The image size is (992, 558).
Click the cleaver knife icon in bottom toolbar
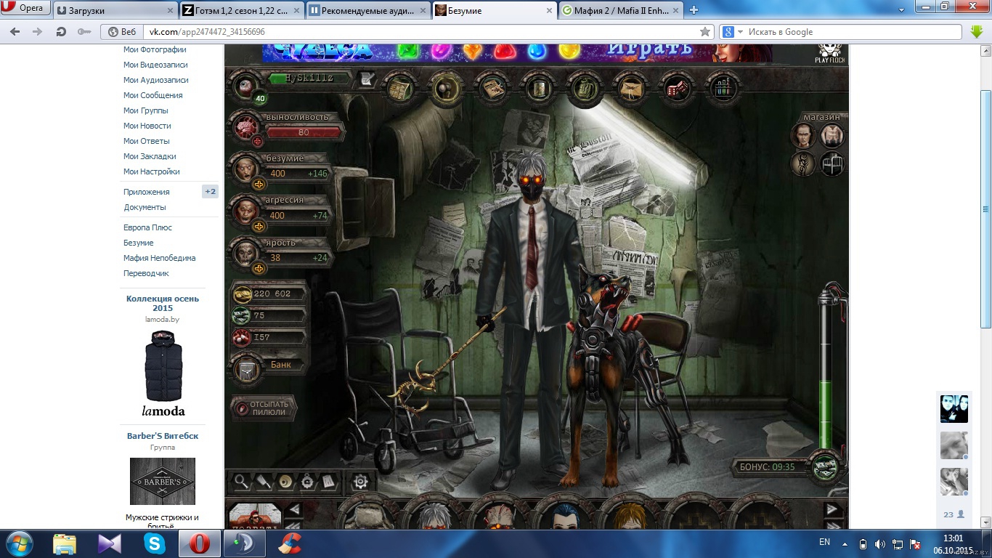coord(264,480)
